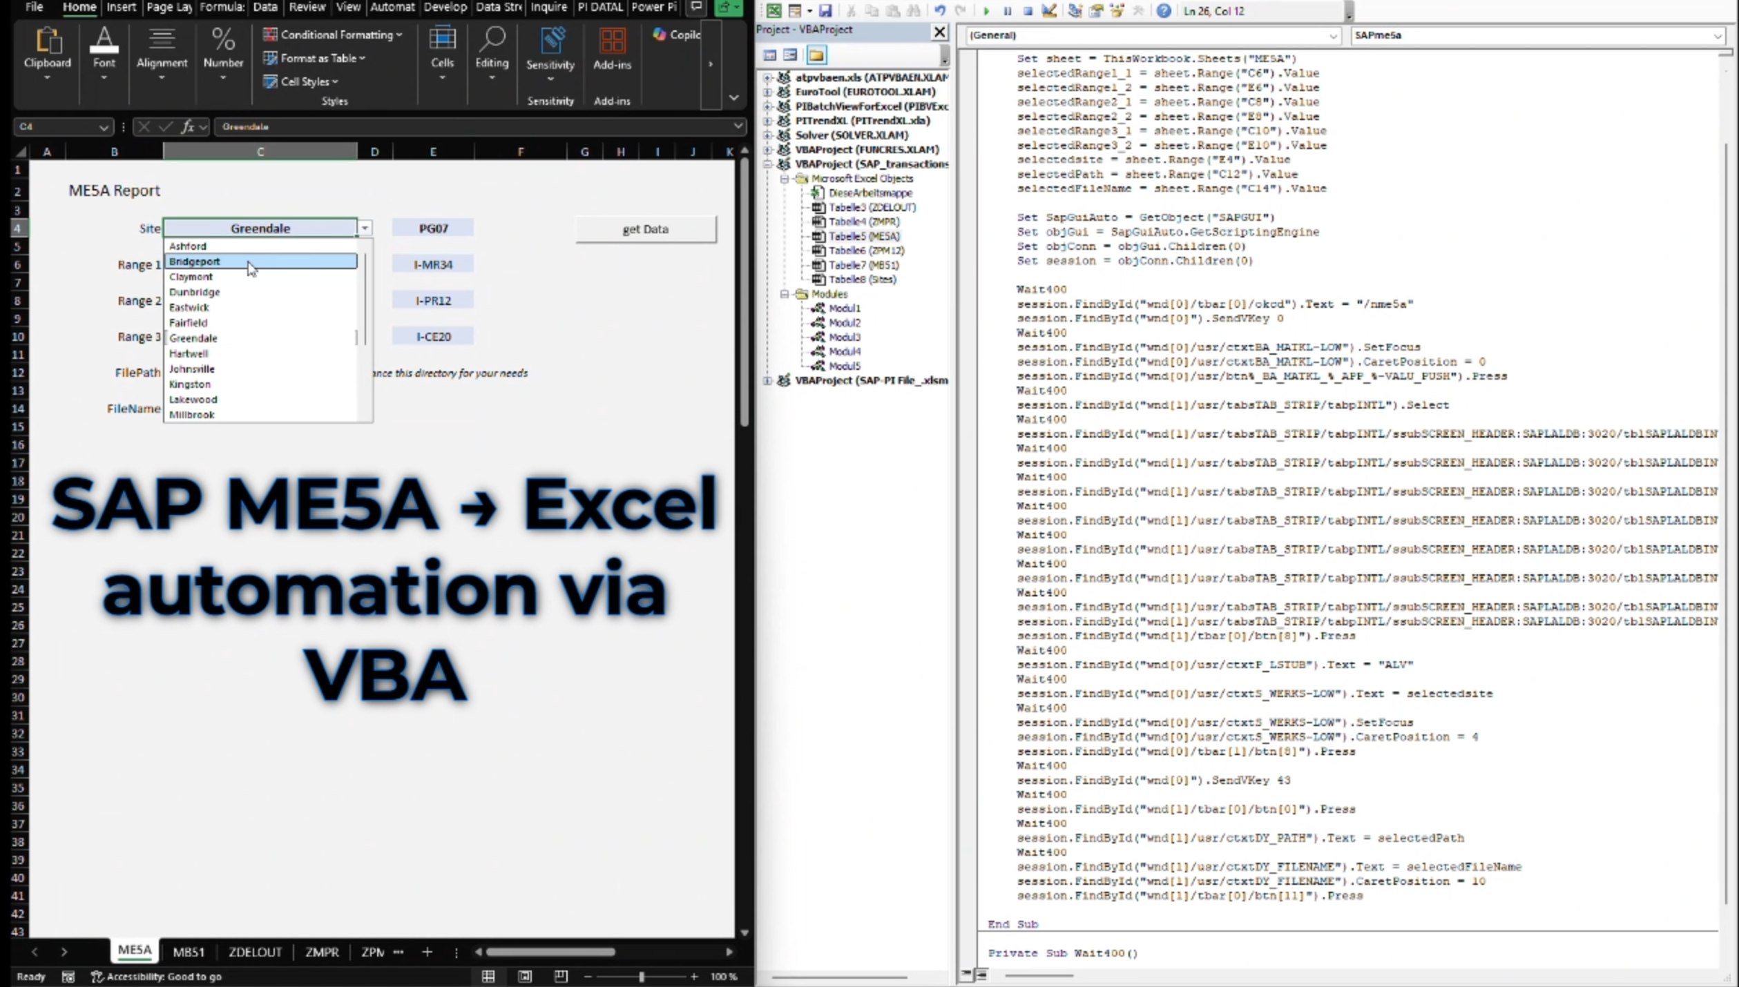Click the Reset stop icon in VBA toolbar
The height and width of the screenshot is (987, 1739).
pyautogui.click(x=1028, y=11)
